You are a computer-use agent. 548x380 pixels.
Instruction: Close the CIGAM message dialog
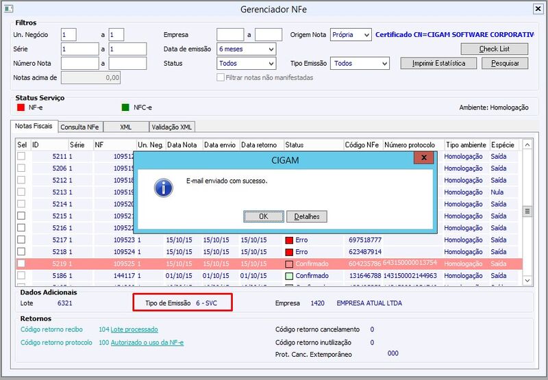coord(423,157)
